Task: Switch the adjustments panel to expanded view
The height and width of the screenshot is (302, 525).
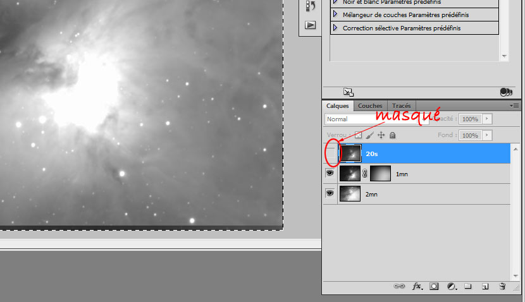Action: point(349,92)
